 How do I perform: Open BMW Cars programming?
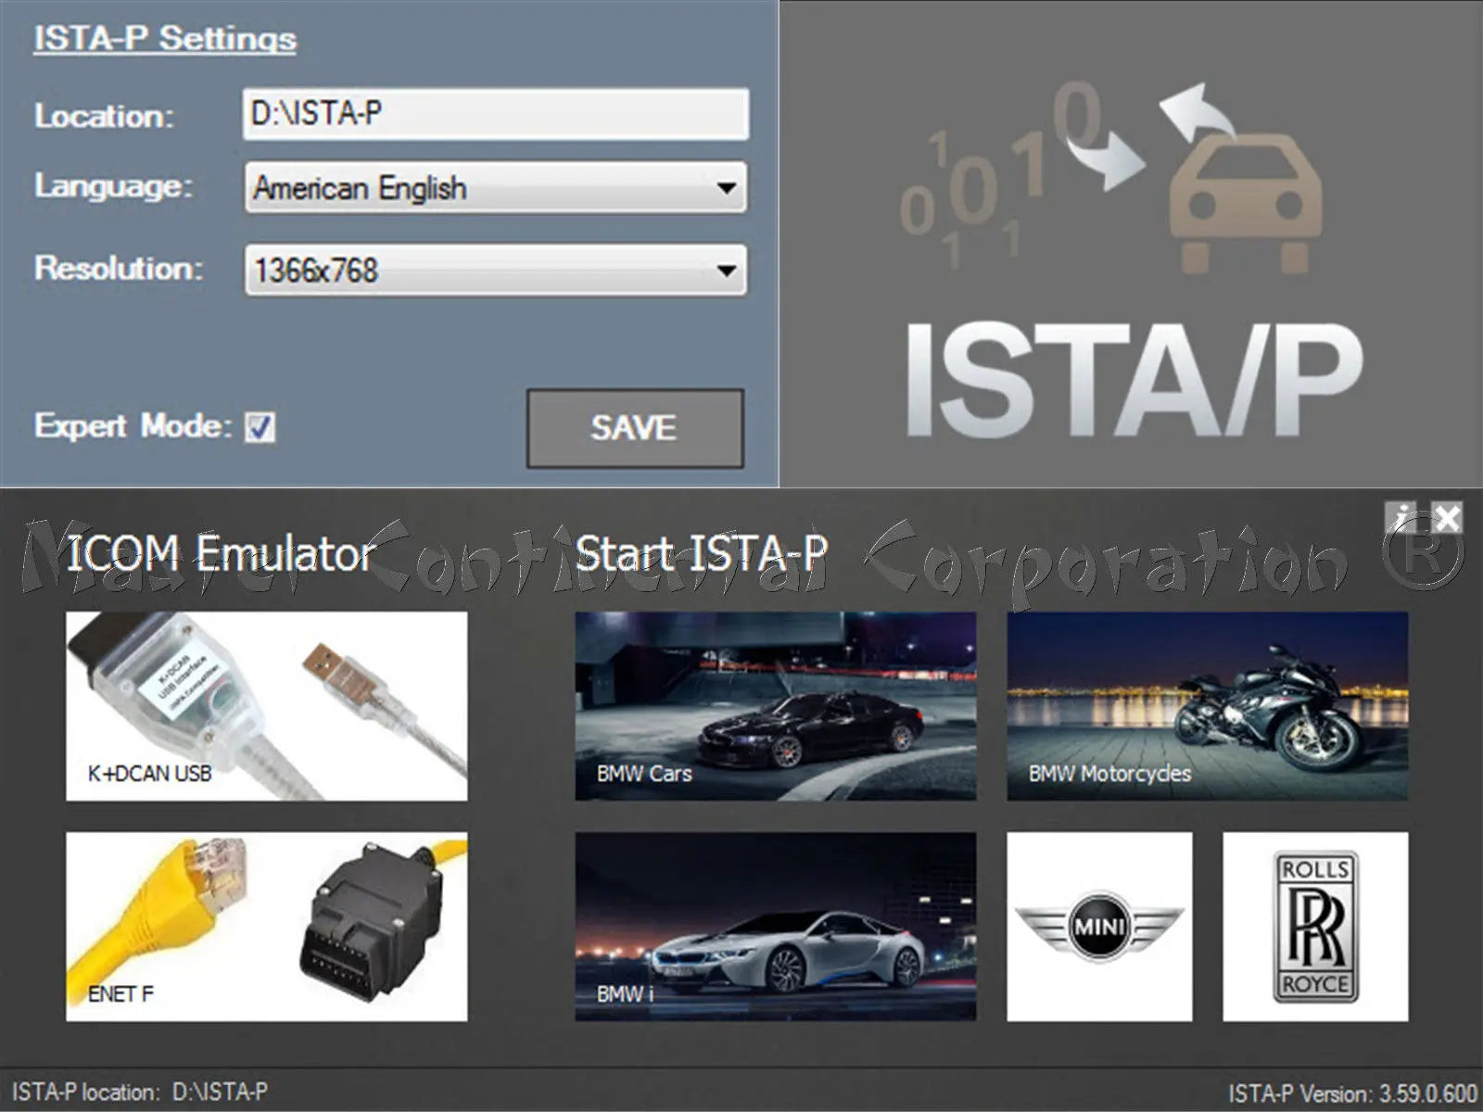click(779, 704)
